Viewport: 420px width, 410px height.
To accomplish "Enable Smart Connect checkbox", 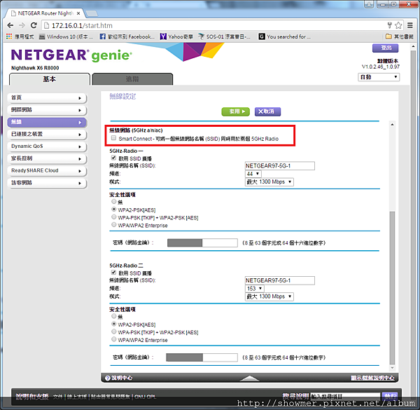I will [x=113, y=138].
